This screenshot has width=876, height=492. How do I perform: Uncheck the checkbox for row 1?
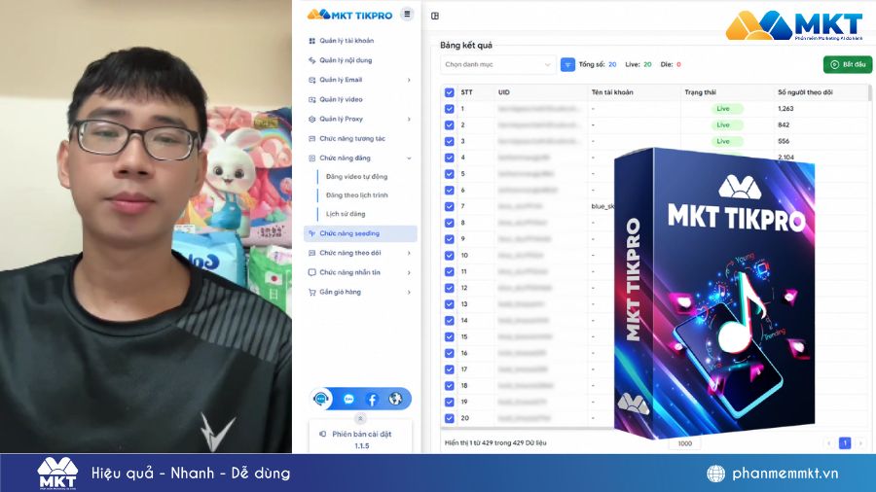coord(449,109)
